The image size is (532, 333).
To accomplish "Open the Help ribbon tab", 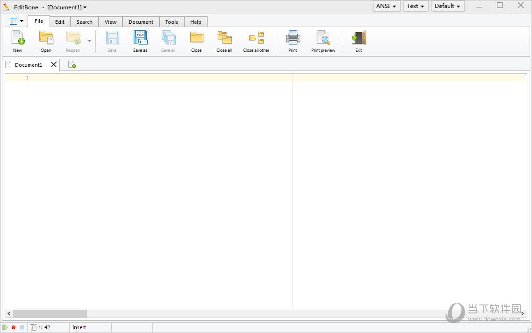I will (196, 21).
